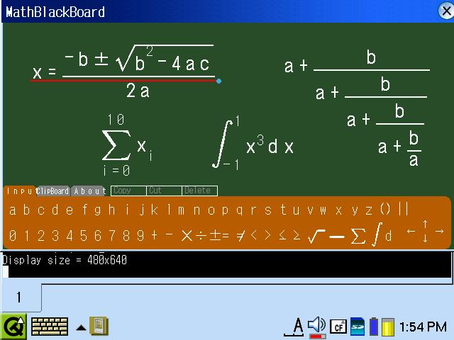Open the About tab
Viewport: 454px width, 340px height.
click(89, 191)
